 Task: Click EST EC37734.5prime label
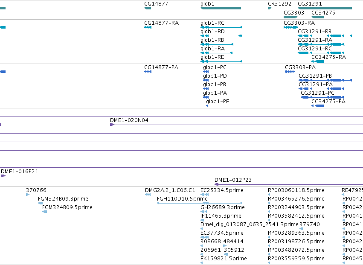pyautogui.click(x=222, y=233)
